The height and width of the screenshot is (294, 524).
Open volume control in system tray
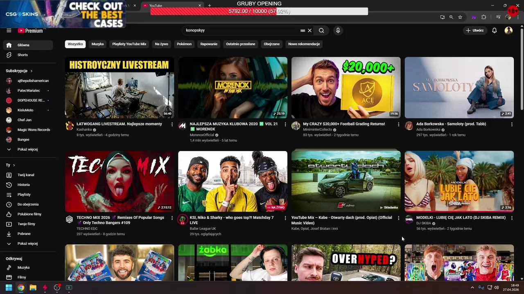pyautogui.click(x=497, y=287)
